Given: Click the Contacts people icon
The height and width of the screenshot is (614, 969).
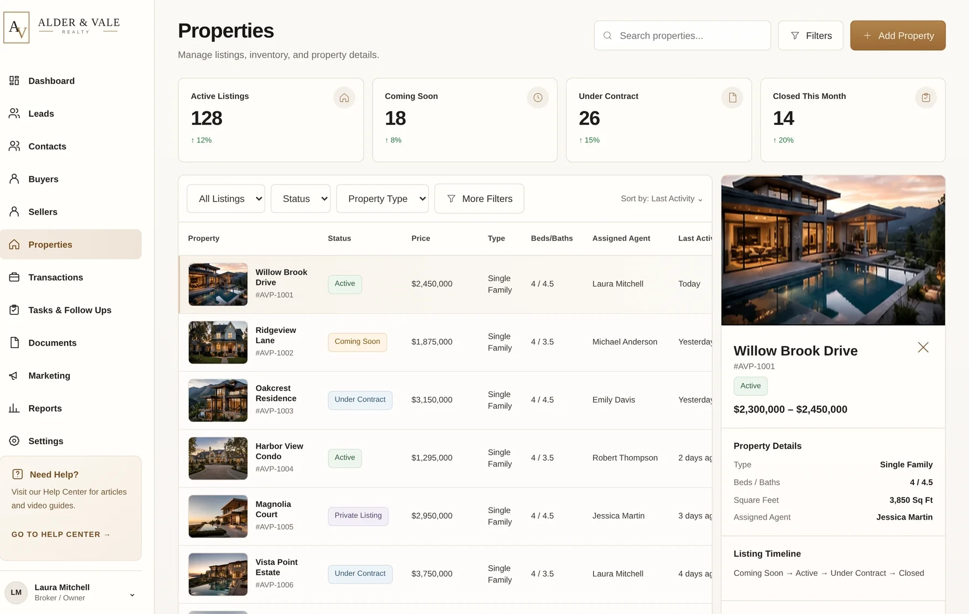Looking at the screenshot, I should (14, 146).
